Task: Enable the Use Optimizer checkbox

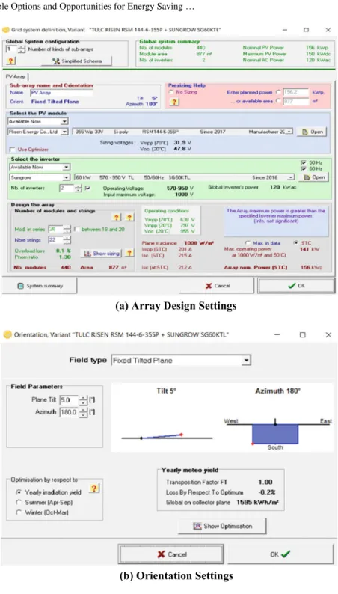Action: 12,150
